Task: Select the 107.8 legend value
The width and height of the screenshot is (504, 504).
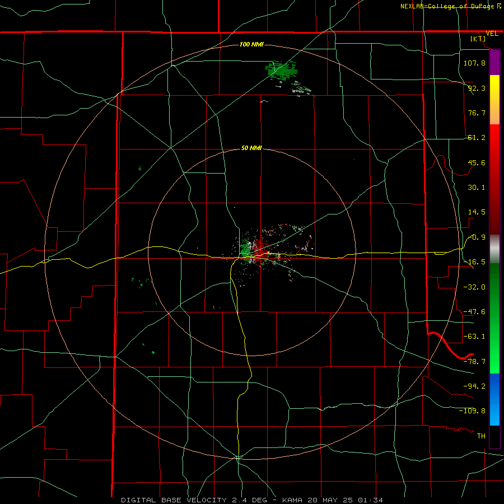Action: tap(474, 63)
